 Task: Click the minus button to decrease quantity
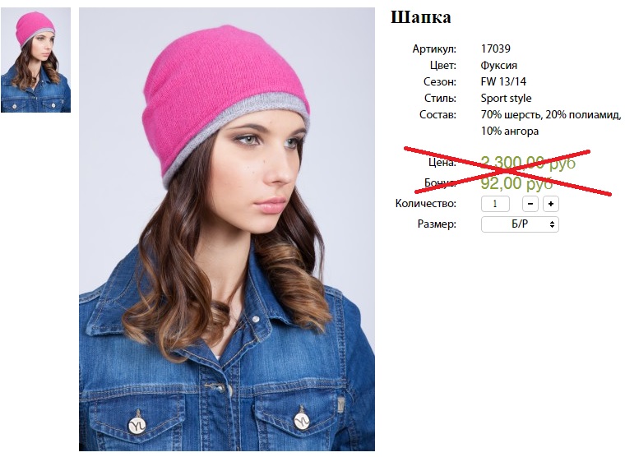click(x=530, y=204)
